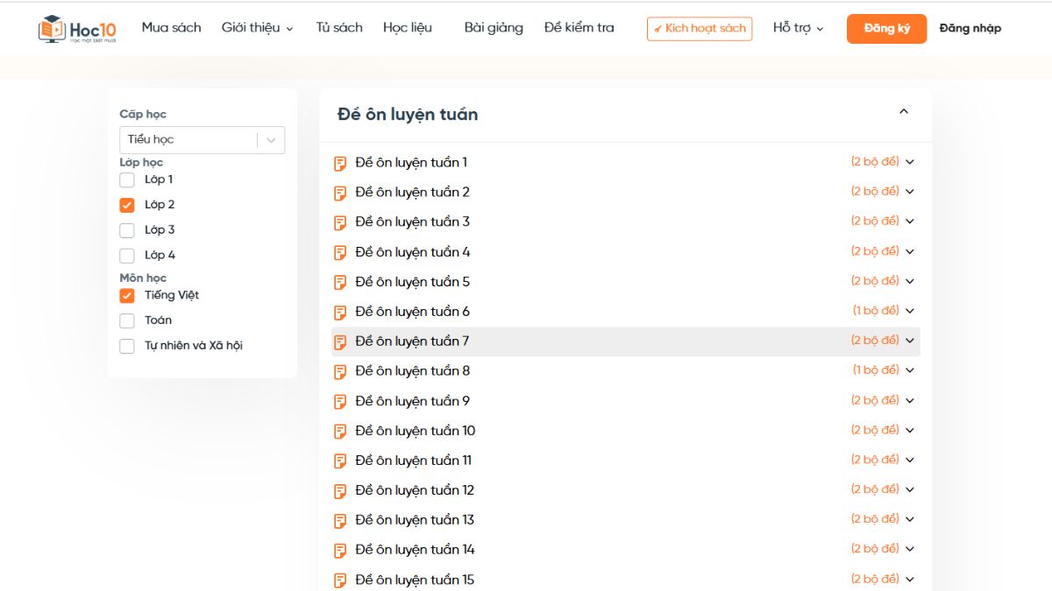The height and width of the screenshot is (591, 1052).
Task: Click document icon beside Đề ôn luyện tuần 10
Action: click(340, 431)
